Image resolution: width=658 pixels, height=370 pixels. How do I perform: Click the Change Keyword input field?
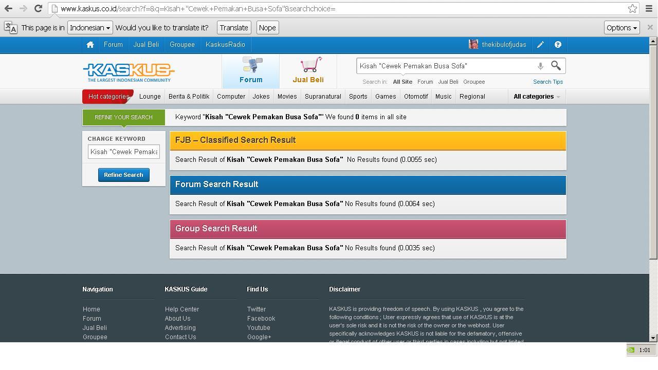[123, 152]
